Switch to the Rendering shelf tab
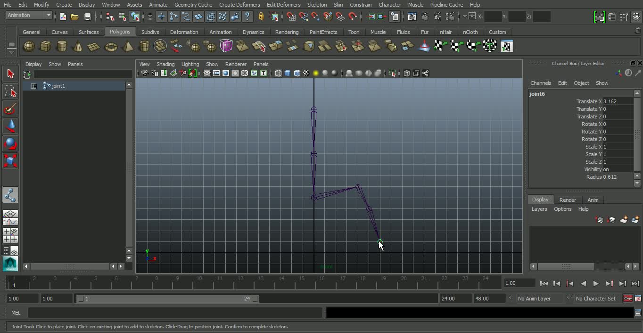The image size is (643, 333). point(287,32)
